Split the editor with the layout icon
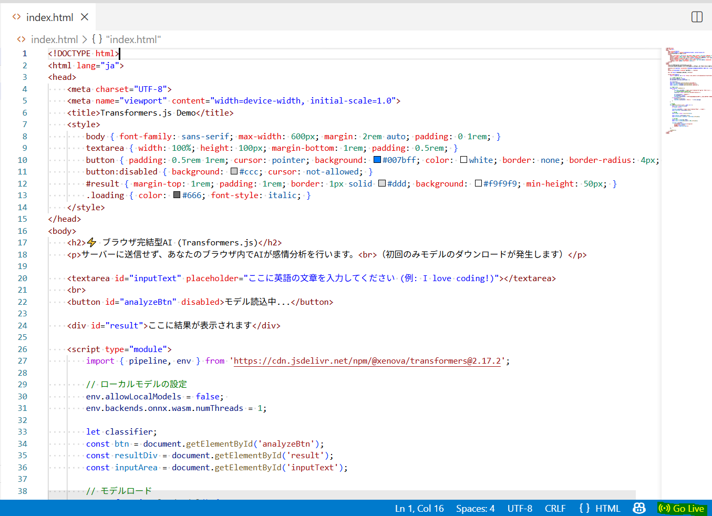 (697, 17)
